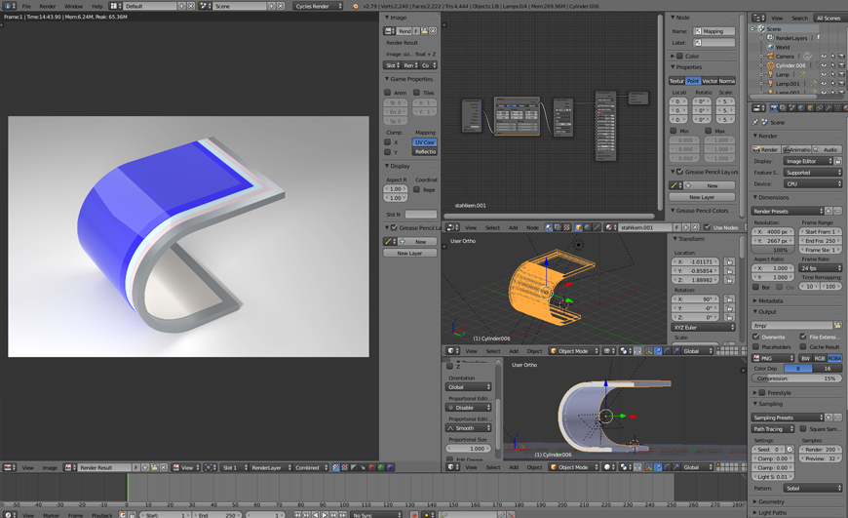
Task: Open Constraints properties tab chain icon
Action: coord(820,108)
